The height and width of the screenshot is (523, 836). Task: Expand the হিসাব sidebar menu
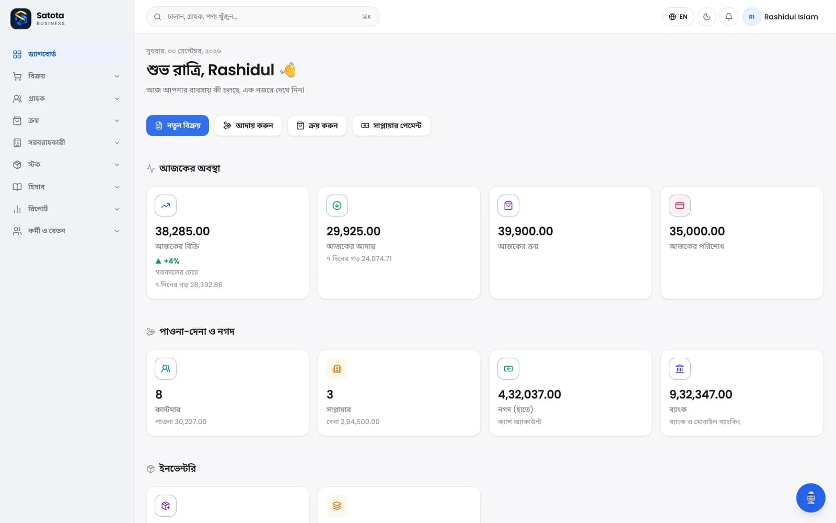(x=67, y=187)
